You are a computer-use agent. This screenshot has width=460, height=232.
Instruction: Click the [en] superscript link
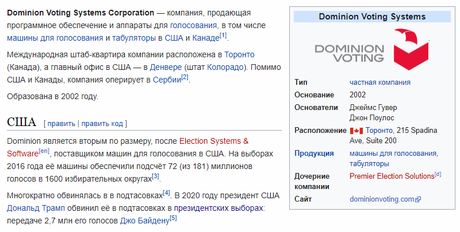coord(44,151)
